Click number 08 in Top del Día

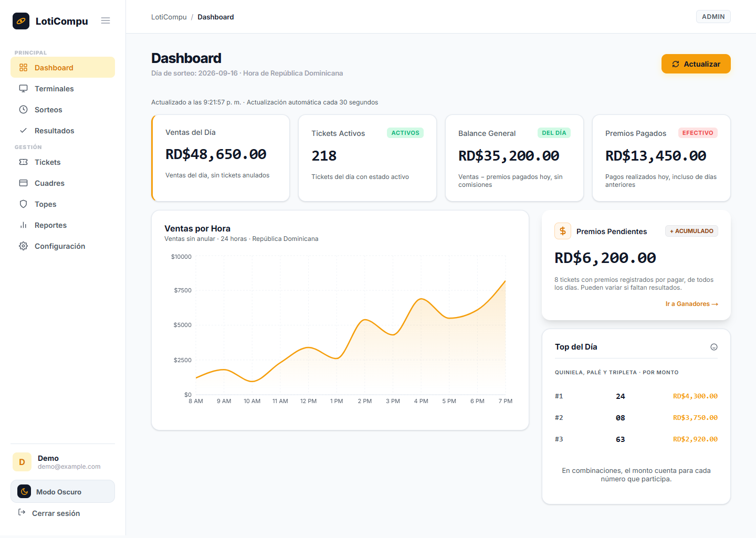[621, 418]
